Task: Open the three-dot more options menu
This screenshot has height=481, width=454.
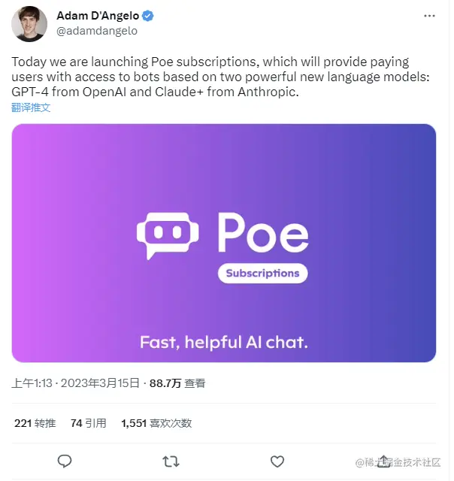Action: (429, 16)
